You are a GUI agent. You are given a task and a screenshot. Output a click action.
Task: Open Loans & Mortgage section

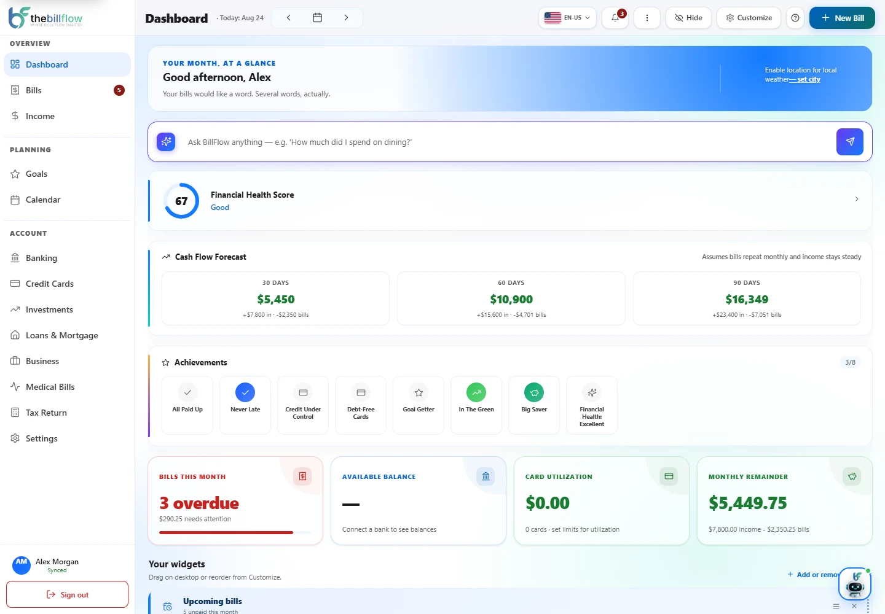pos(67,335)
